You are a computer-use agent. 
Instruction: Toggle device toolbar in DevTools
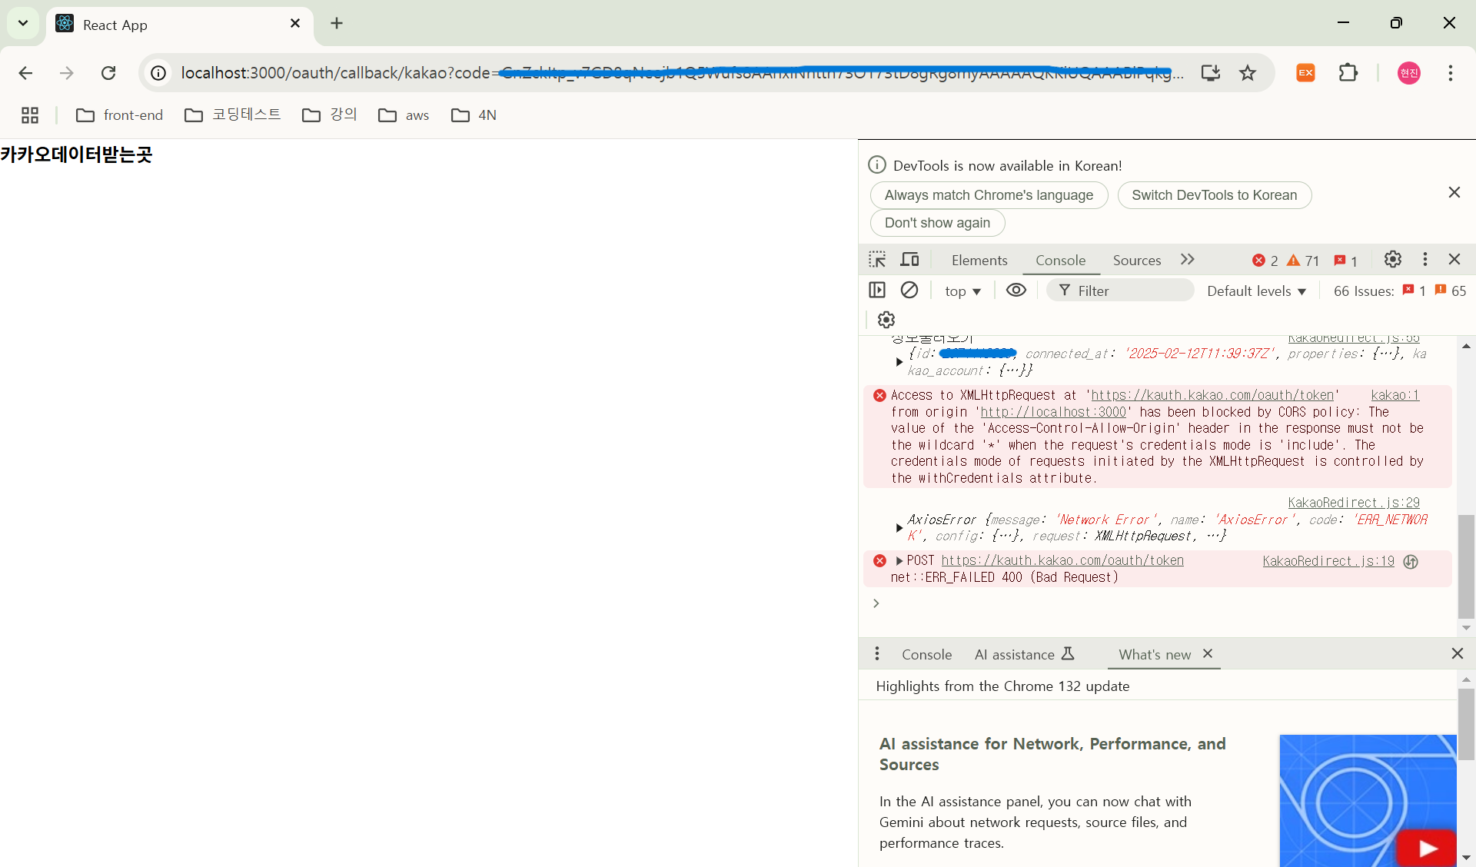[910, 260]
